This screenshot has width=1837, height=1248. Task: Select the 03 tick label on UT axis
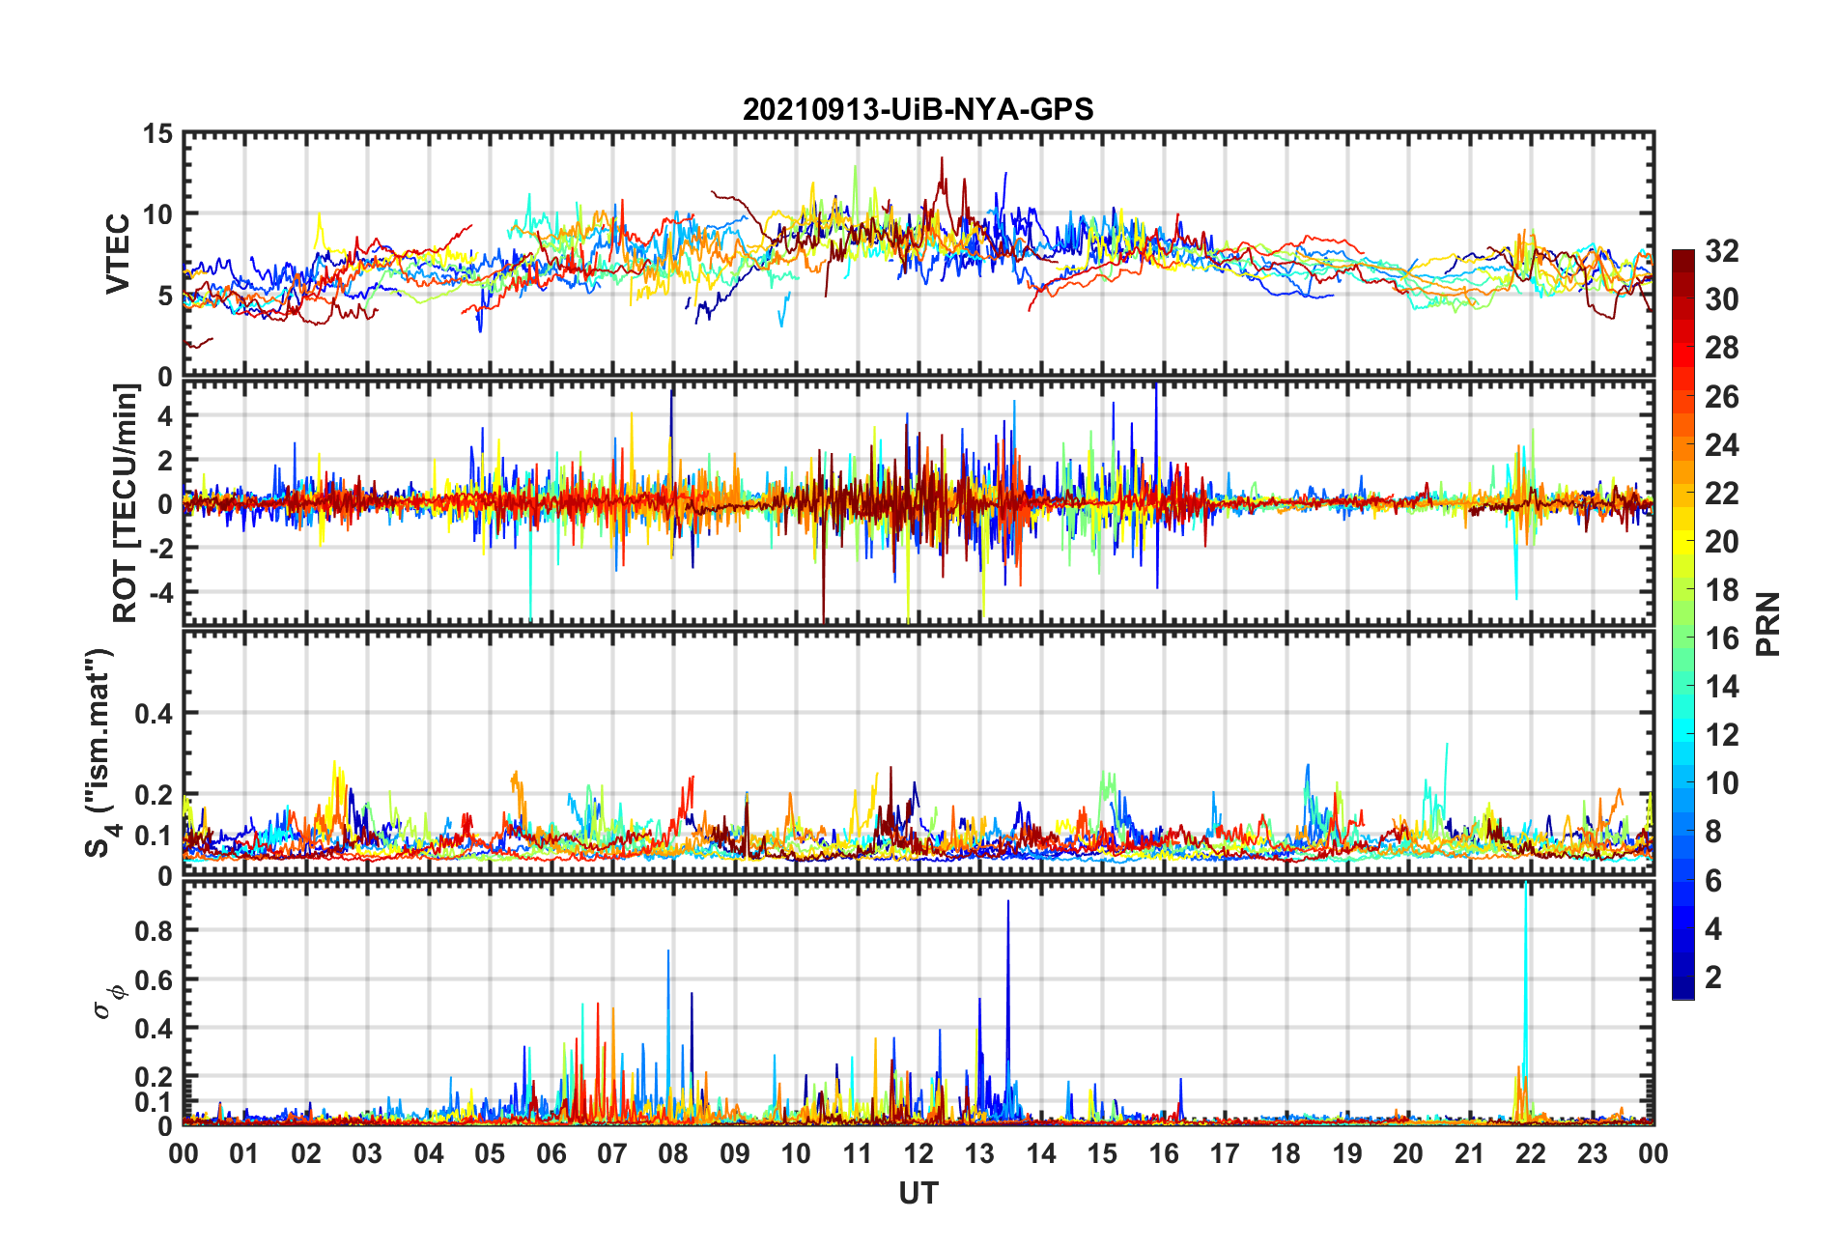pyautogui.click(x=367, y=1153)
